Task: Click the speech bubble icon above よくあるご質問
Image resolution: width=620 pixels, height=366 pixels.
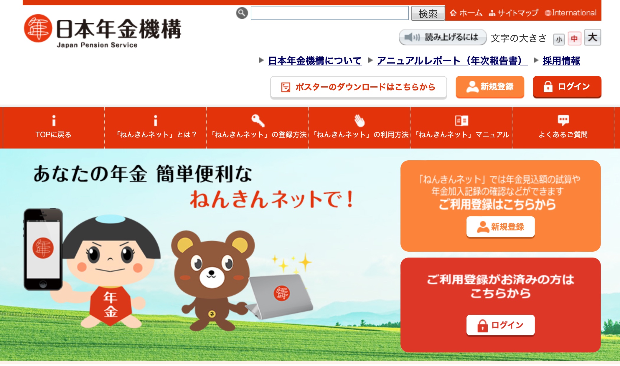Action: click(563, 120)
